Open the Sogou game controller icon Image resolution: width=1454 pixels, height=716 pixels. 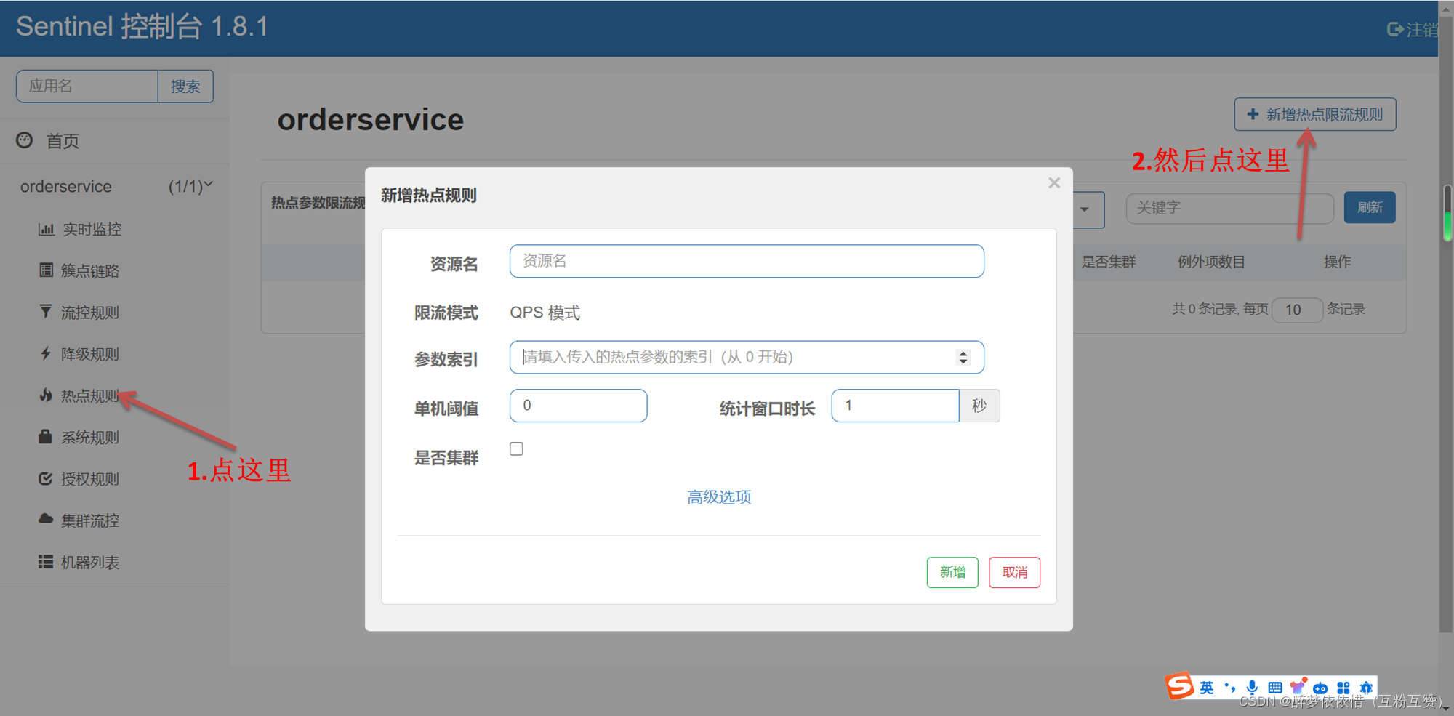[1320, 688]
